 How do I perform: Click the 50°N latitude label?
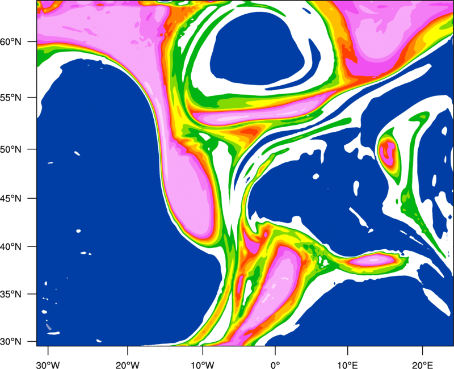tap(11, 149)
